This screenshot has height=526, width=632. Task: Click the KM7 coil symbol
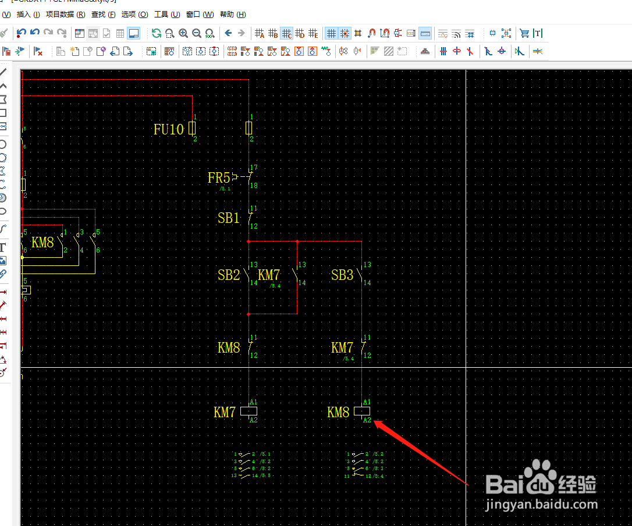248,411
